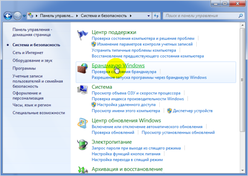Open the address bar history dropdown
The width and height of the screenshot is (248, 176).
pyautogui.click(x=148, y=16)
